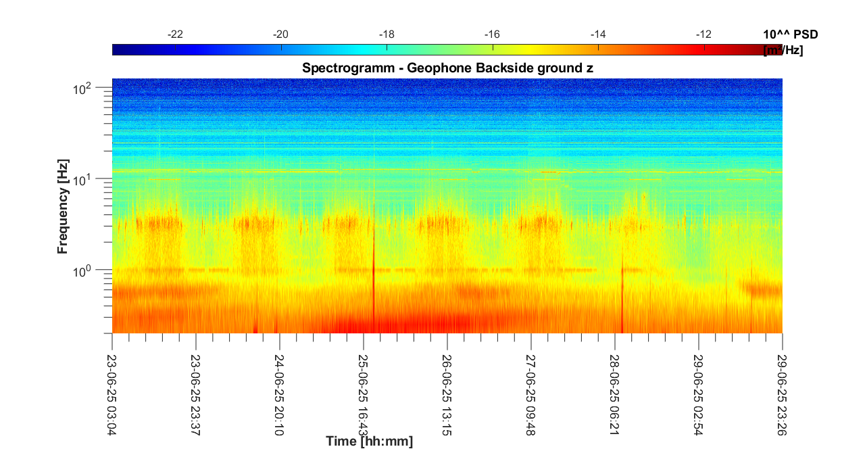Click the plot title 'Spectrogramm - Geophone Backside ground z'

click(x=447, y=68)
